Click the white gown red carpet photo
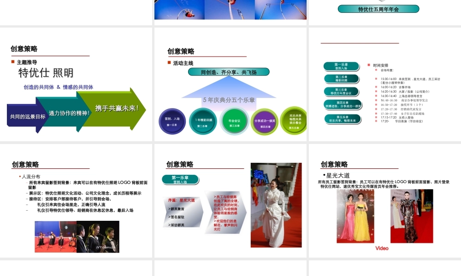 point(276,205)
